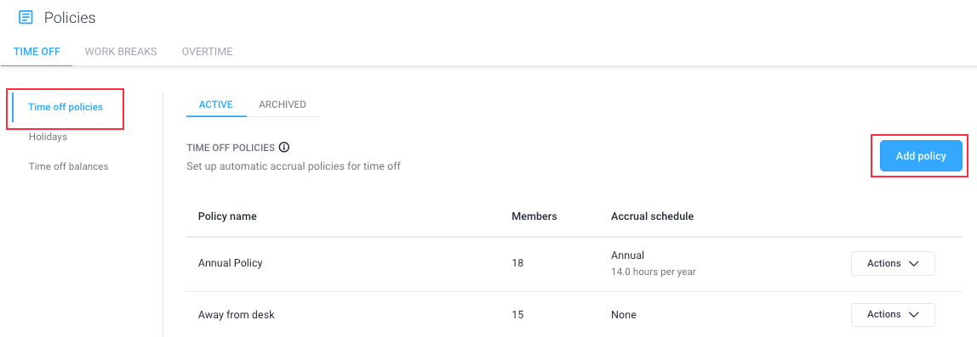Image resolution: width=977 pixels, height=337 pixels.
Task: Open Actions dropdown for Annual Policy
Action: tap(893, 263)
